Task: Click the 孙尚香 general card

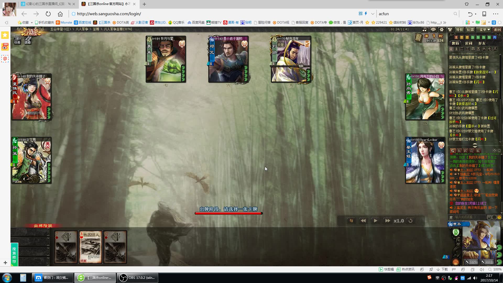Action: coord(425,97)
